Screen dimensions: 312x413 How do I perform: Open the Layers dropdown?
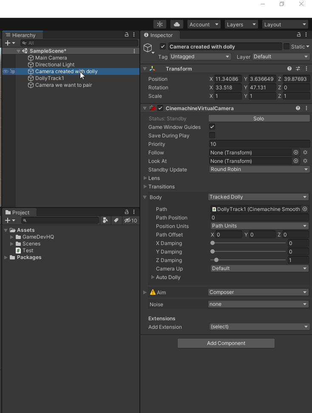241,25
